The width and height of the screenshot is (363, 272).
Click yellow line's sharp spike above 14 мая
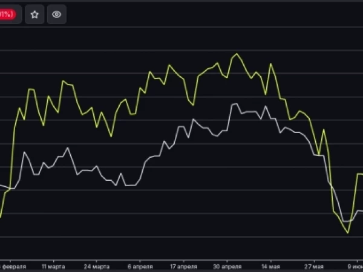click(270, 63)
